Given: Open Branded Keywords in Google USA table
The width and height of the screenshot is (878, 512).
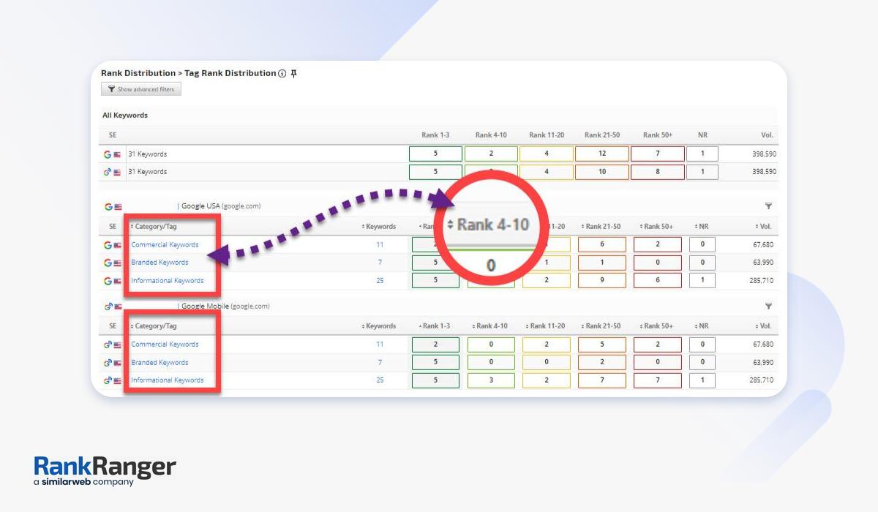Looking at the screenshot, I should click(x=160, y=263).
